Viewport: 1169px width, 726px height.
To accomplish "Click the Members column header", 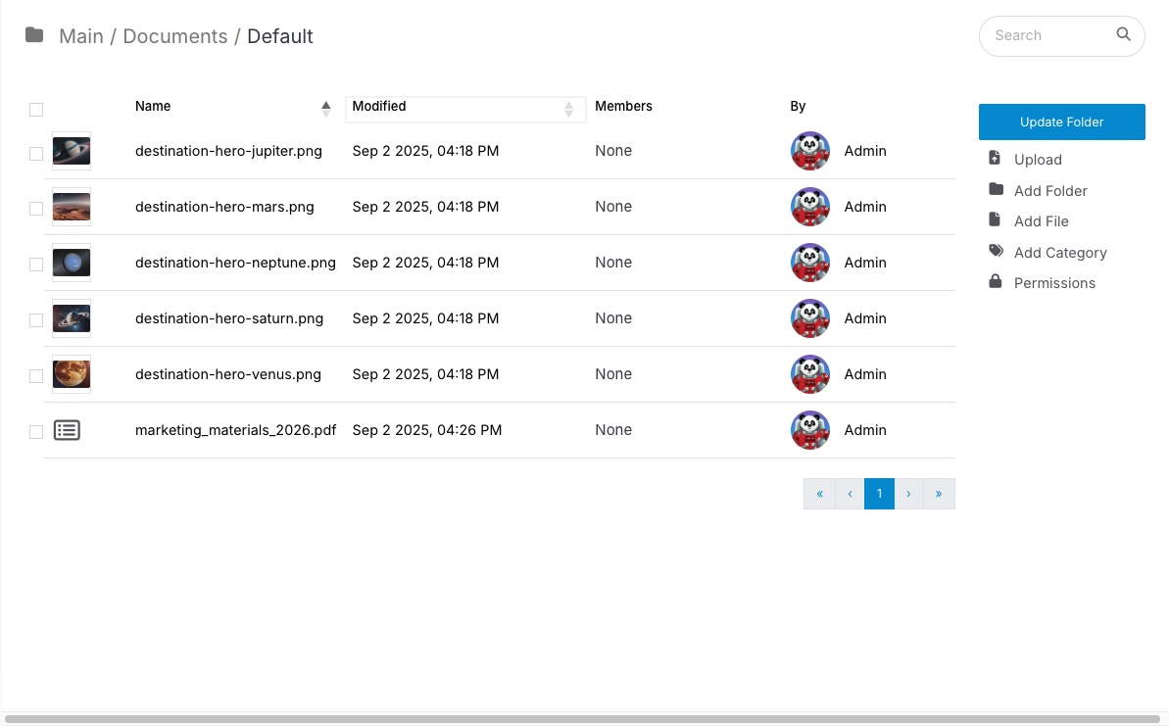I will coord(623,106).
